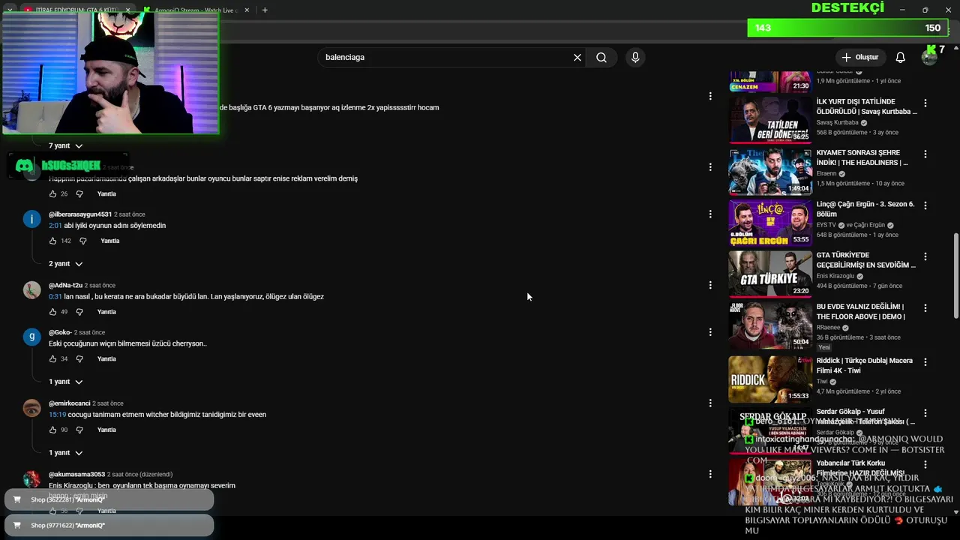Click the Oluştur create button
This screenshot has height=540, width=960.
(x=859, y=58)
